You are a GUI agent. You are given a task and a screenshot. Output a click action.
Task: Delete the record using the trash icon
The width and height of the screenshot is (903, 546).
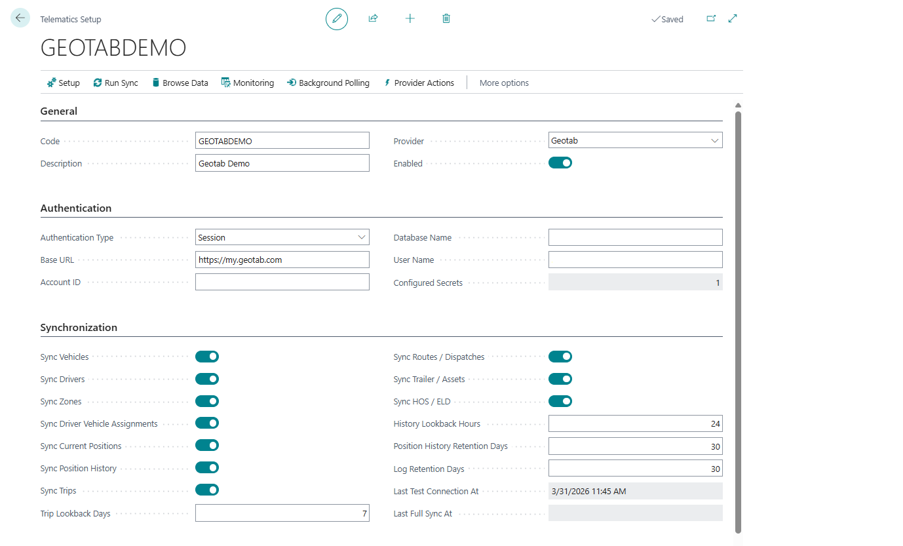point(446,18)
